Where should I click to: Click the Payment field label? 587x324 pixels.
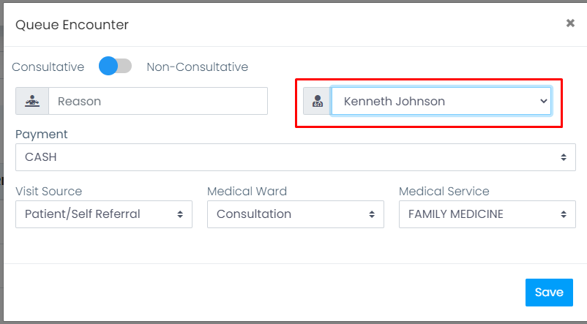point(42,135)
